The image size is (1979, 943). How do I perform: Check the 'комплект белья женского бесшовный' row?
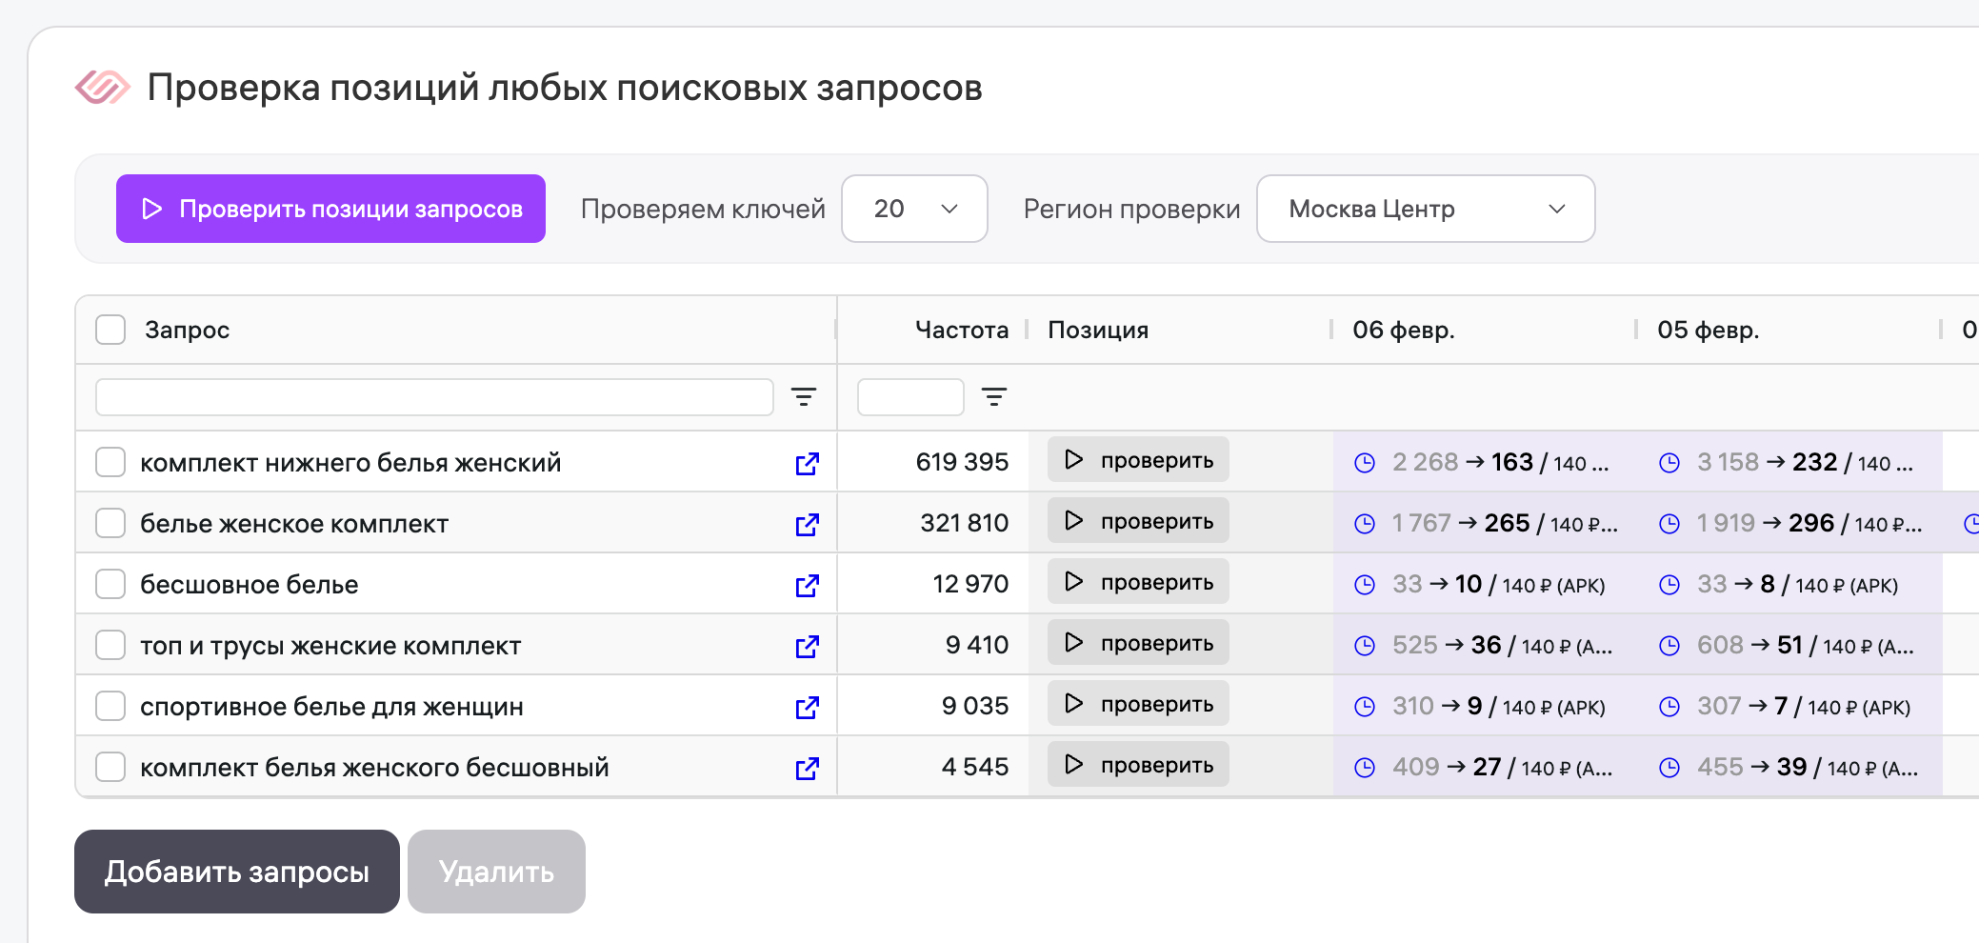point(110,768)
